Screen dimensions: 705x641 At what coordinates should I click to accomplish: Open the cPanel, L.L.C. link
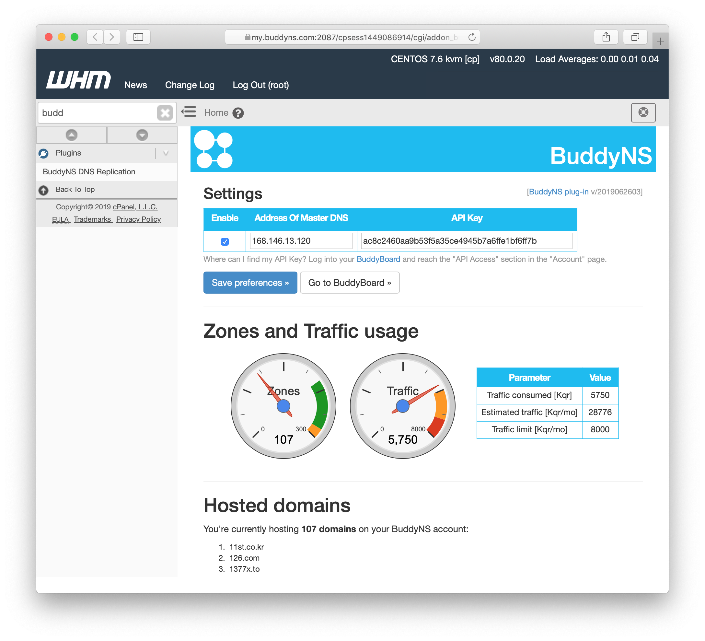135,207
